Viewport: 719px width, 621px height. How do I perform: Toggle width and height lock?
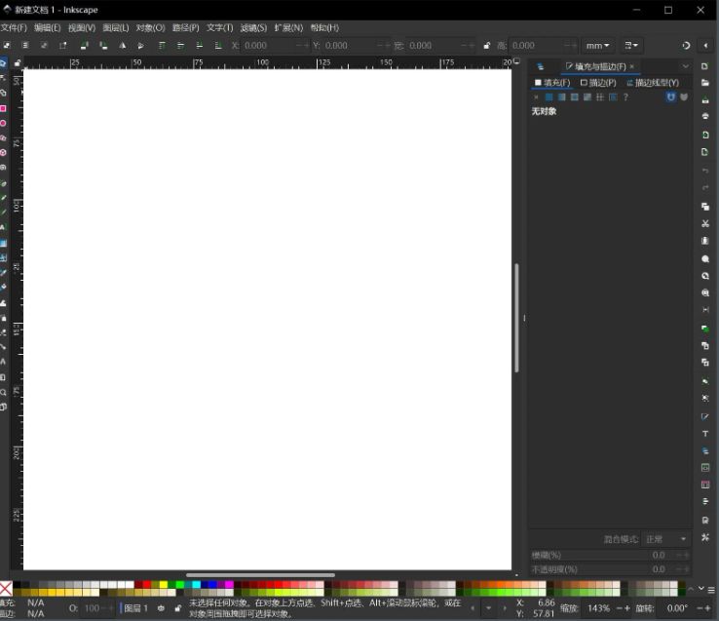coord(486,46)
